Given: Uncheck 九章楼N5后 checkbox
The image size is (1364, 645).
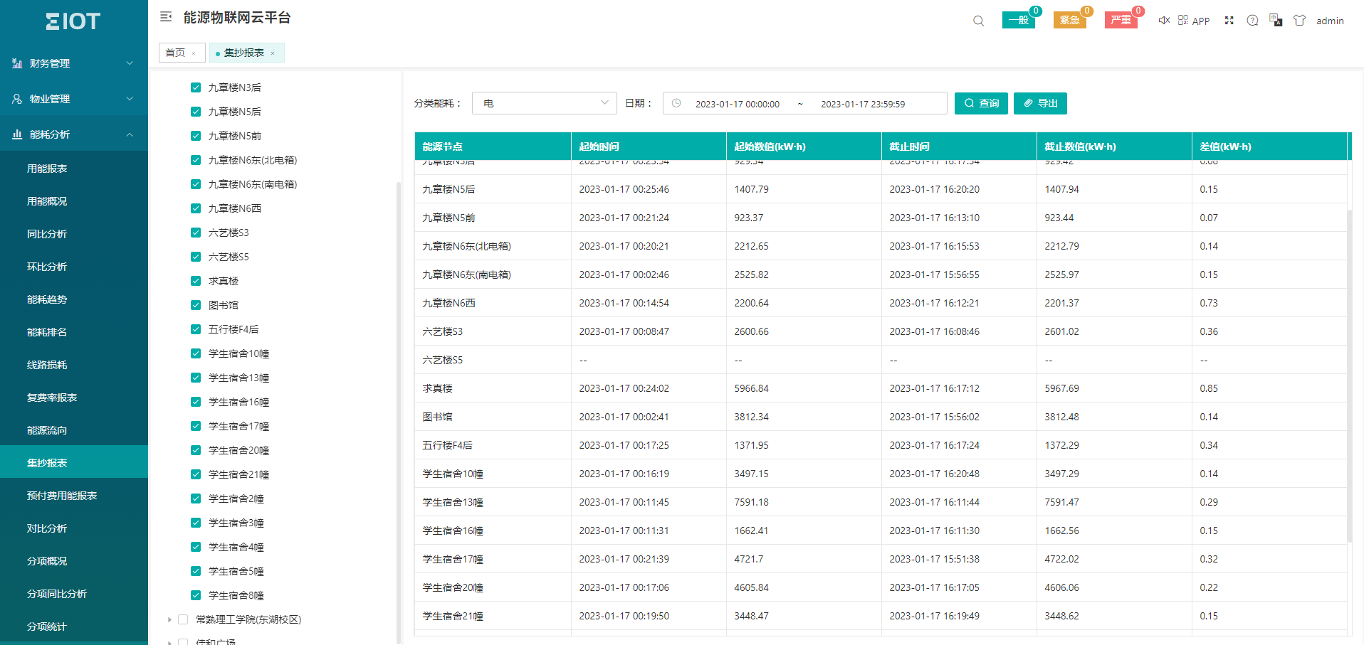Looking at the screenshot, I should click(196, 112).
